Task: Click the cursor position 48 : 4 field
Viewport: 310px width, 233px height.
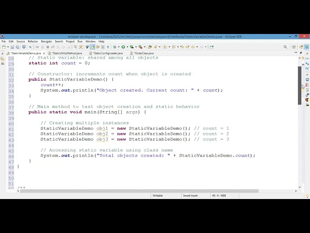Action: click(x=219, y=196)
